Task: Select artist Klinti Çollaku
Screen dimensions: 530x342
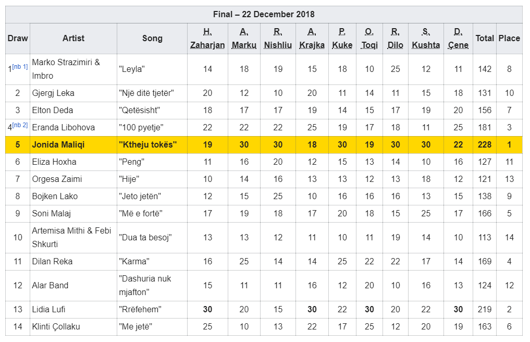Action: [x=56, y=326]
